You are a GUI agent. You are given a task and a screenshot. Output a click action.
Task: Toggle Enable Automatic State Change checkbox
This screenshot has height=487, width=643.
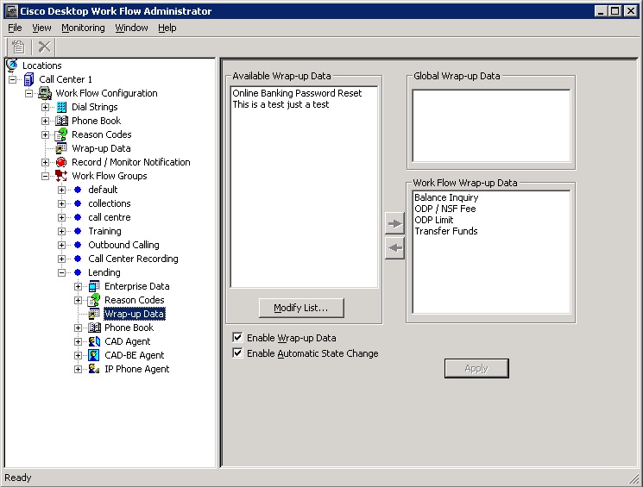pyautogui.click(x=237, y=353)
